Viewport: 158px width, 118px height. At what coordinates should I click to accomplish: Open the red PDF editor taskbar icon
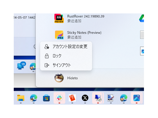click(72, 98)
